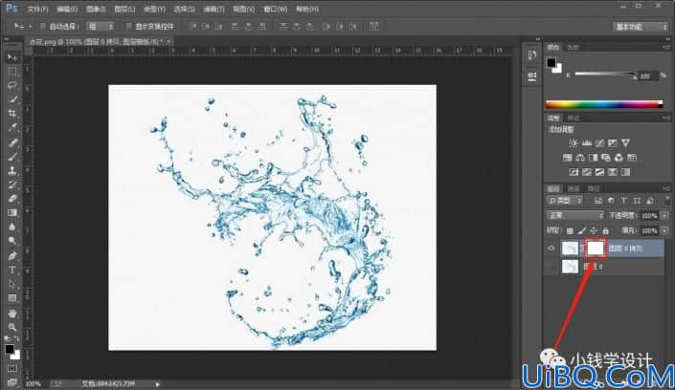Select the Dodge tool
Screen dimensions: 675x390
click(x=12, y=241)
